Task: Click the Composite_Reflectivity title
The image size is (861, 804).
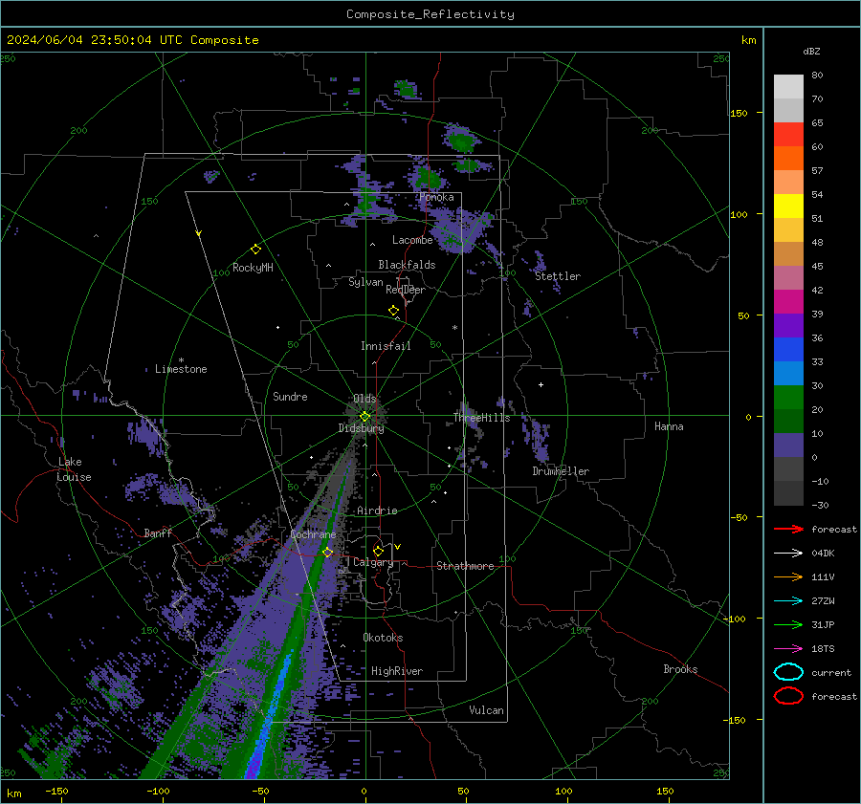Action: coord(430,14)
